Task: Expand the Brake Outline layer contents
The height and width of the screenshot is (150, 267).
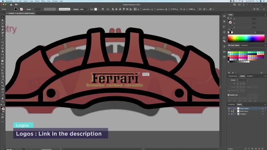Action: tap(235, 108)
